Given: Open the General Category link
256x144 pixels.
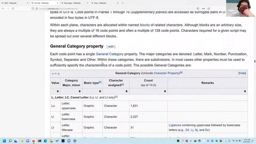Looking at the screenshot, I should (110, 54).
